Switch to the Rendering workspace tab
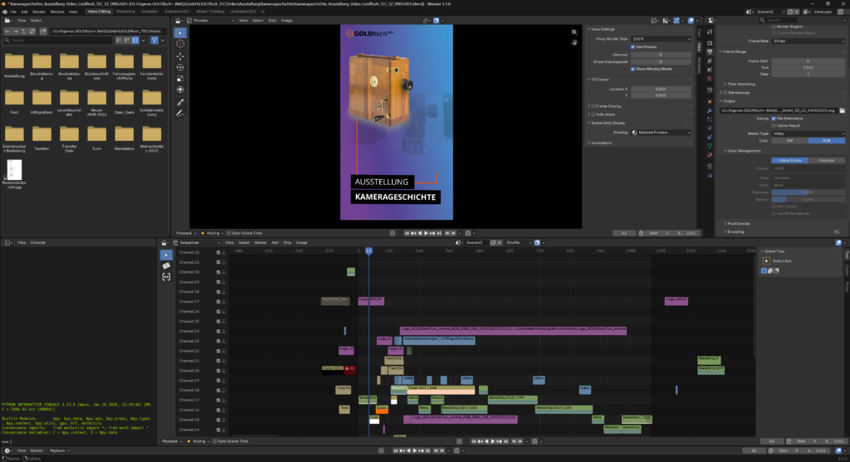Image resolution: width=850 pixels, height=462 pixels. pyautogui.click(x=126, y=12)
